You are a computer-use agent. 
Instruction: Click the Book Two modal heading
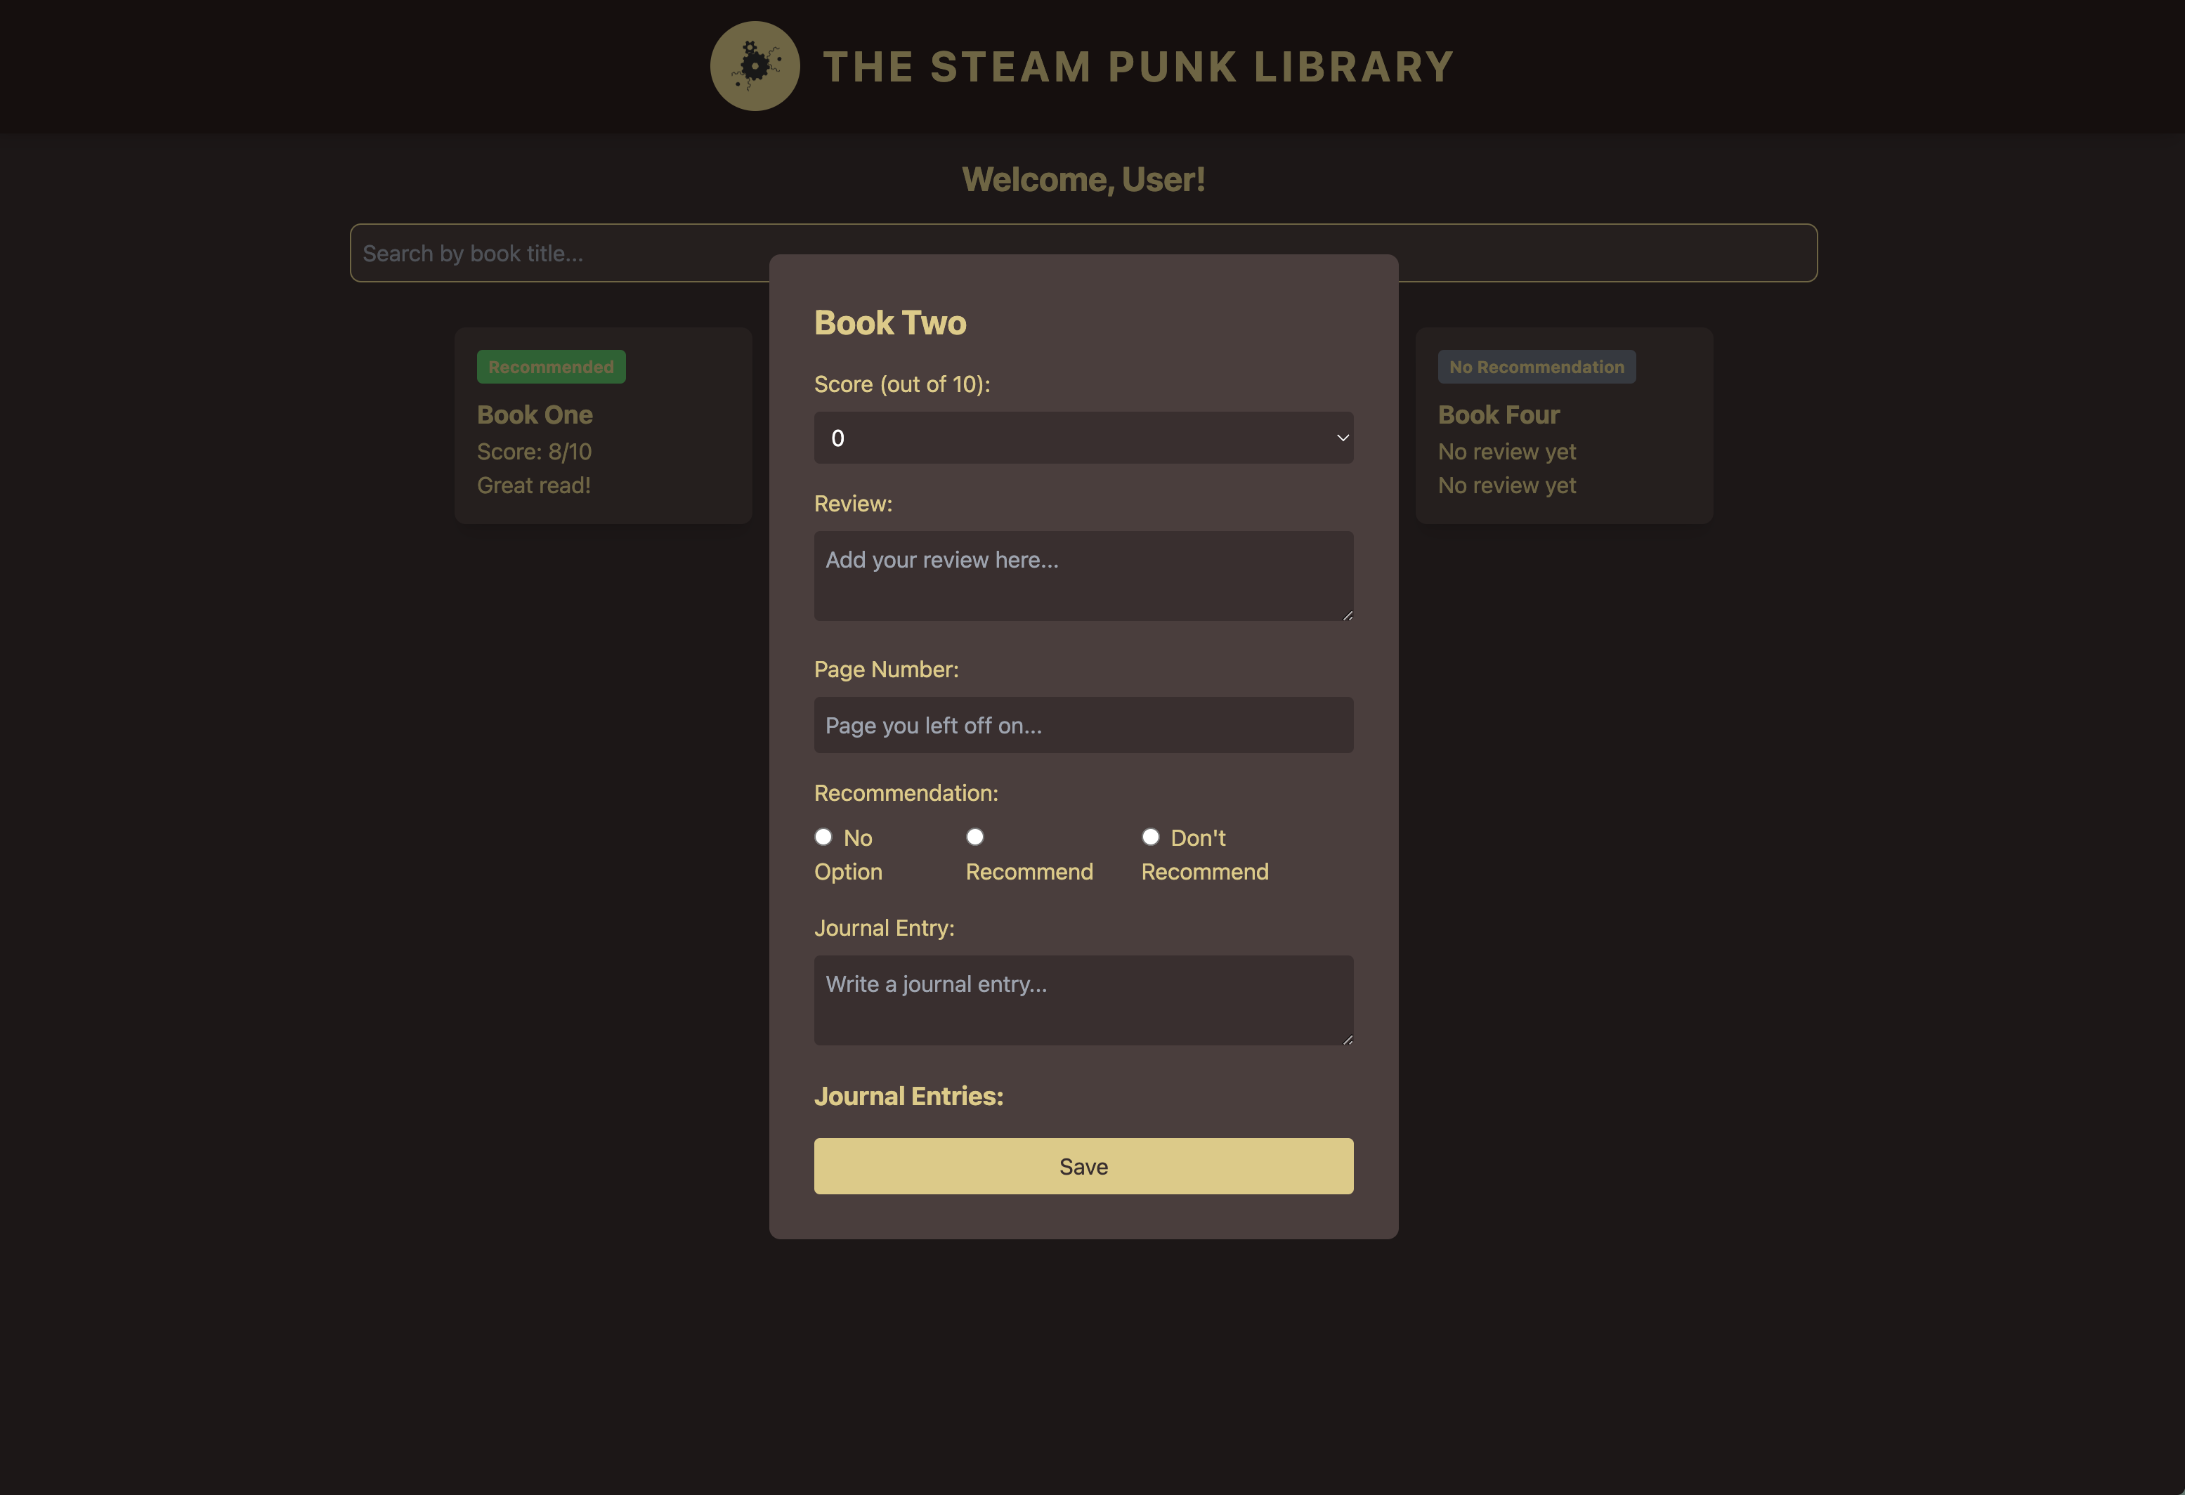pos(889,322)
